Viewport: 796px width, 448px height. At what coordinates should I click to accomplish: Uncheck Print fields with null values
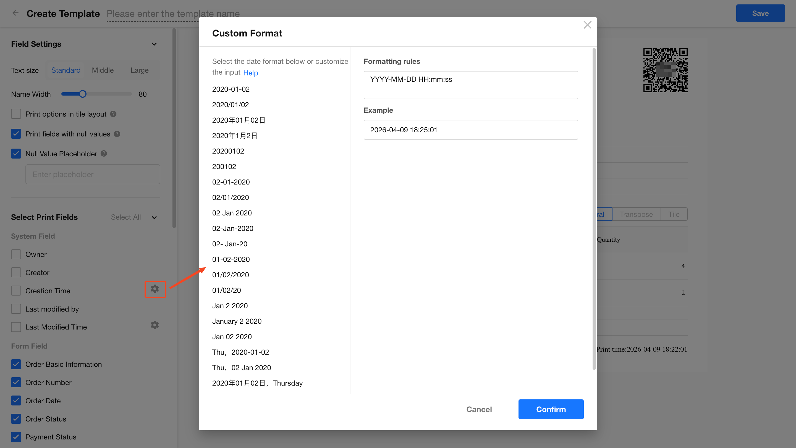(16, 134)
